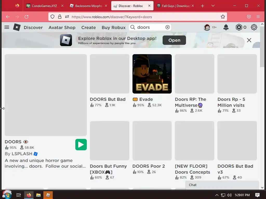Open Windows Start menu
266x199 pixels.
[7, 195]
